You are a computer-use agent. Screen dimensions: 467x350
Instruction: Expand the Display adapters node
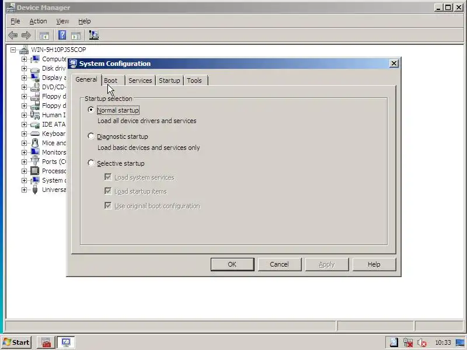pyautogui.click(x=24, y=78)
